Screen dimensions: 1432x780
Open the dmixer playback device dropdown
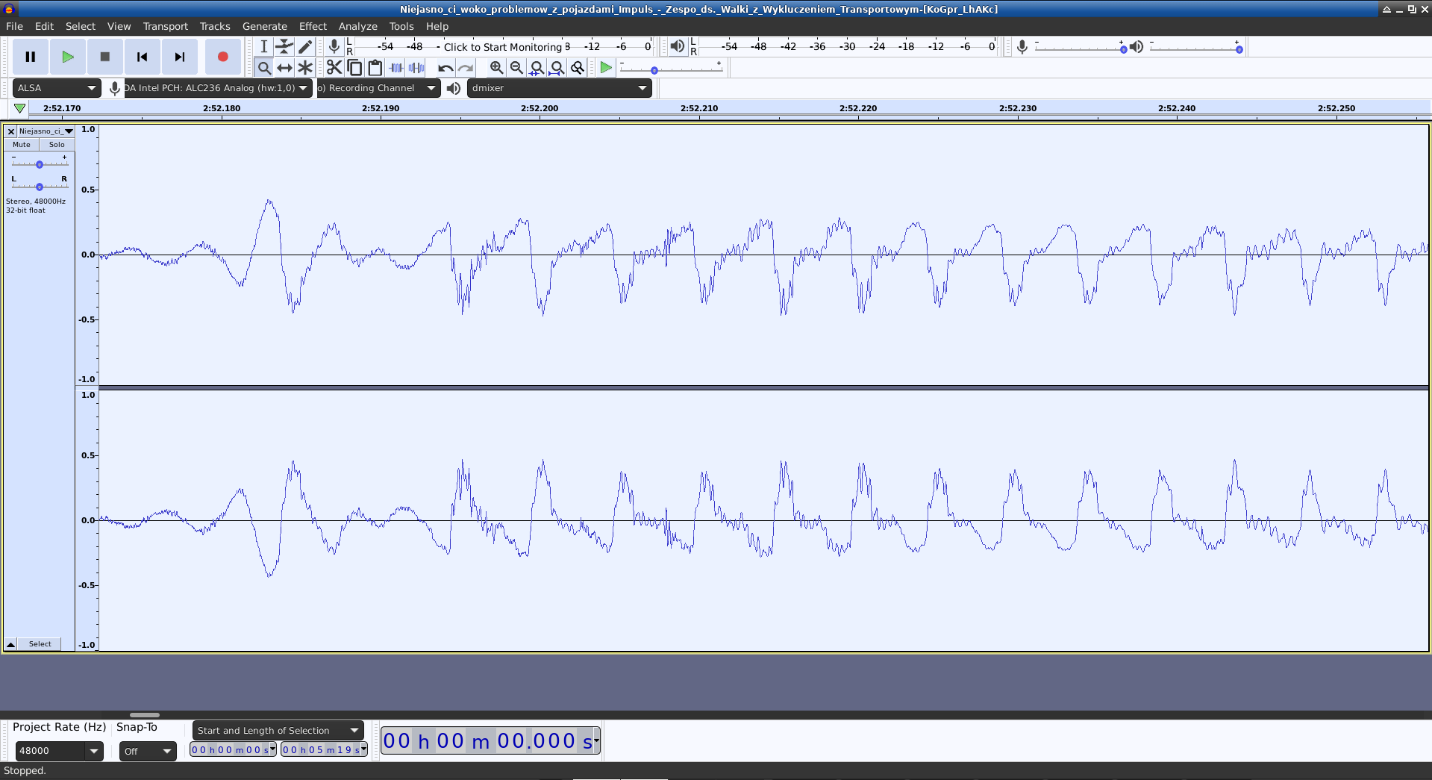click(560, 88)
